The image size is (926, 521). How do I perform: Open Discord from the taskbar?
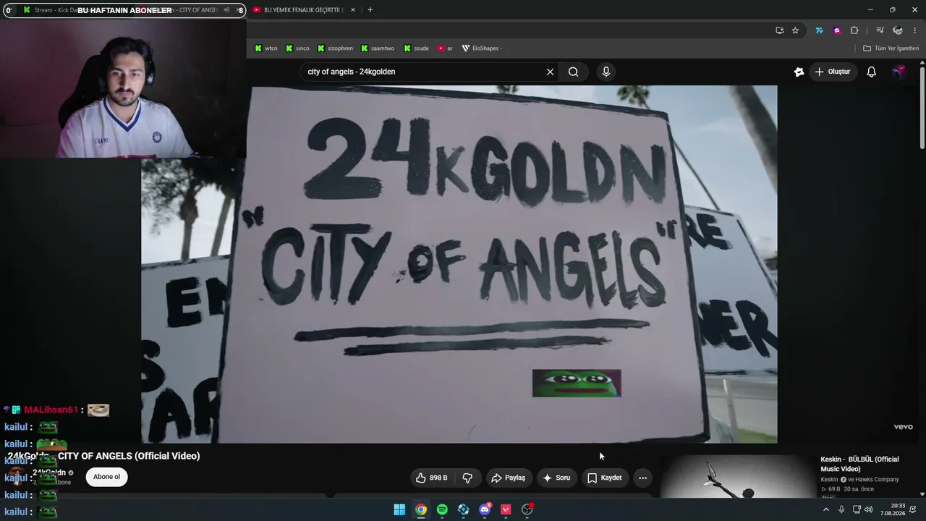(x=485, y=509)
